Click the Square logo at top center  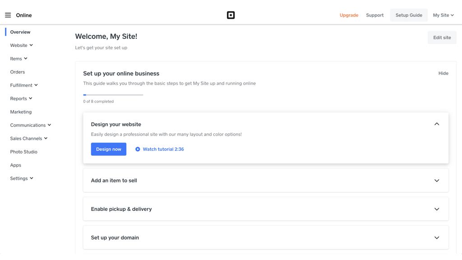pyautogui.click(x=231, y=14)
